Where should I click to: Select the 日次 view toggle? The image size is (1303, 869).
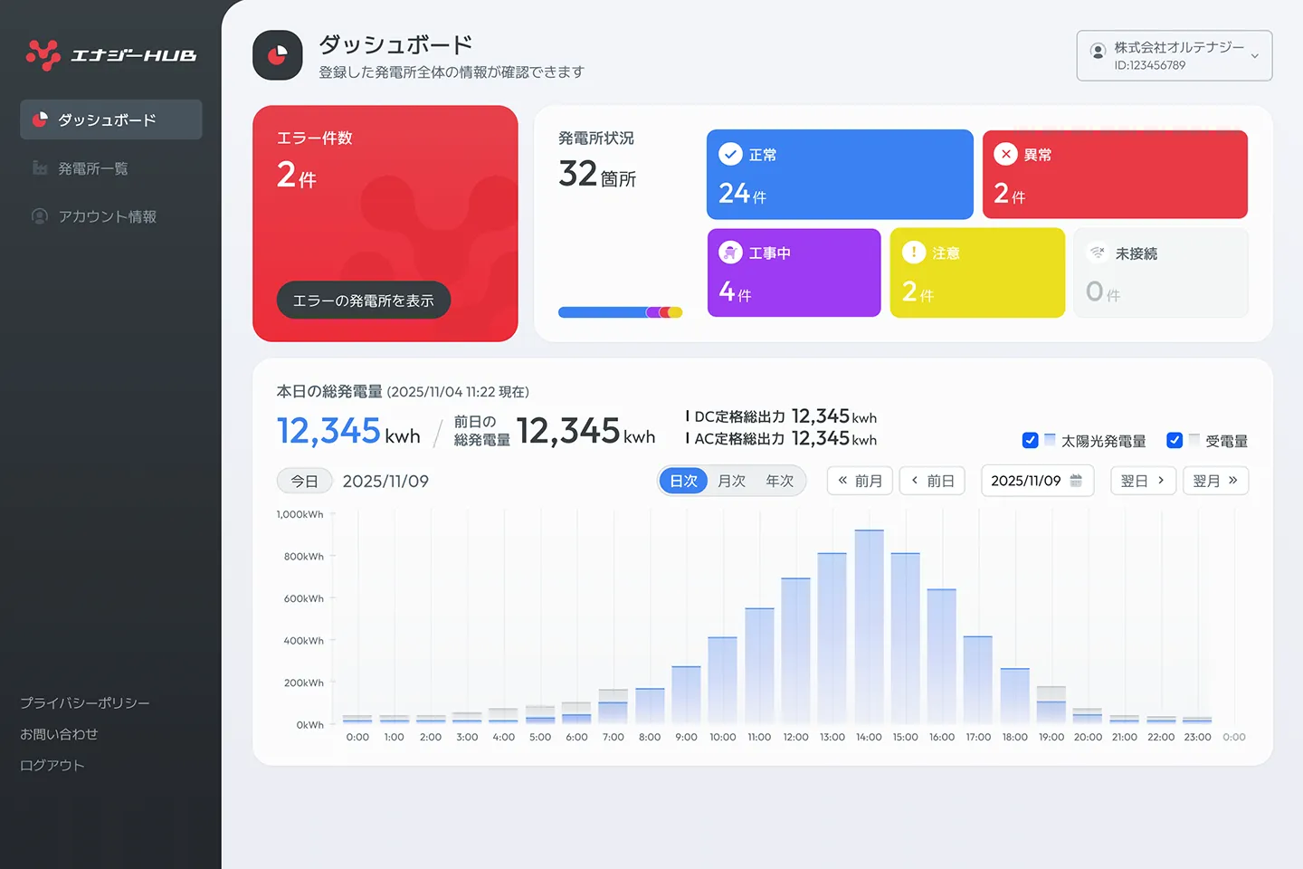pos(684,481)
